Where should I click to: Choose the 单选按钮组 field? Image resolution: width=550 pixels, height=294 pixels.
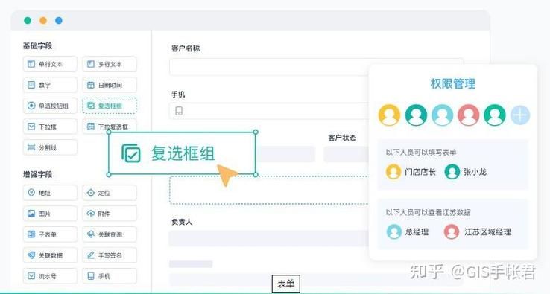point(50,106)
